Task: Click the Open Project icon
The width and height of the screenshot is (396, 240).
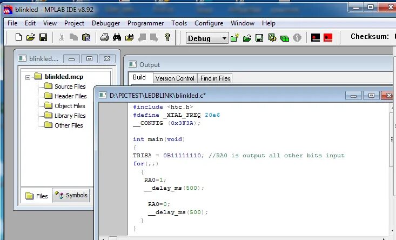Action: [247, 38]
